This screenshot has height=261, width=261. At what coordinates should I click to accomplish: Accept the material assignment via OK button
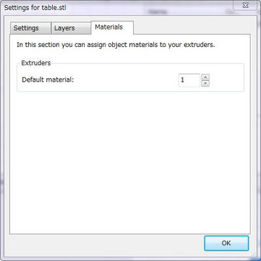tap(226, 243)
